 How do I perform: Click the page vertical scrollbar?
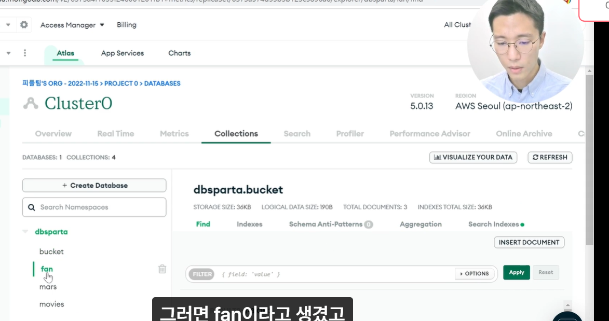(590, 159)
